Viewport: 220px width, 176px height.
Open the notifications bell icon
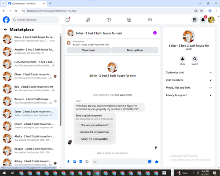point(203,20)
